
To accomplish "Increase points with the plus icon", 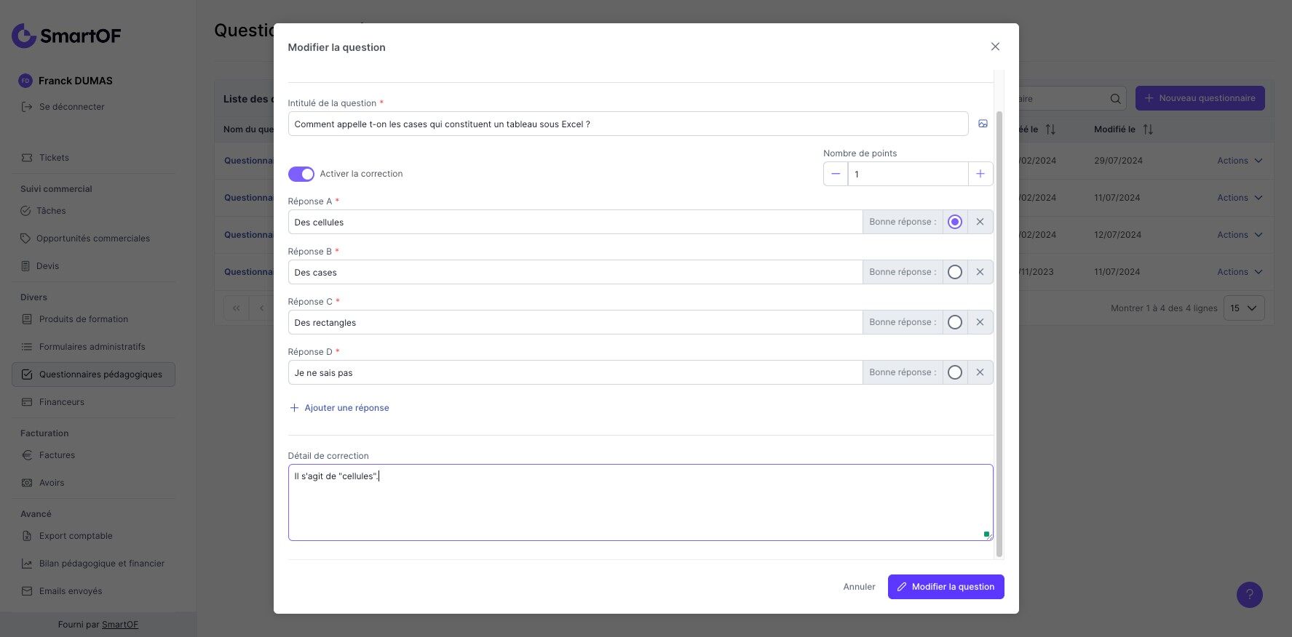I will (980, 174).
